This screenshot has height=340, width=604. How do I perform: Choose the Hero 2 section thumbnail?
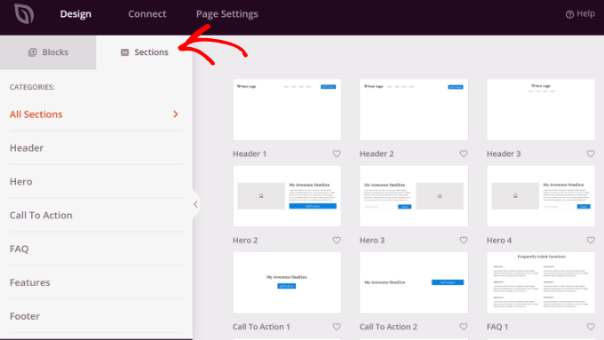point(287,196)
